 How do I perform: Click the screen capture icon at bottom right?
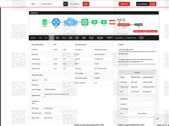click(158, 119)
